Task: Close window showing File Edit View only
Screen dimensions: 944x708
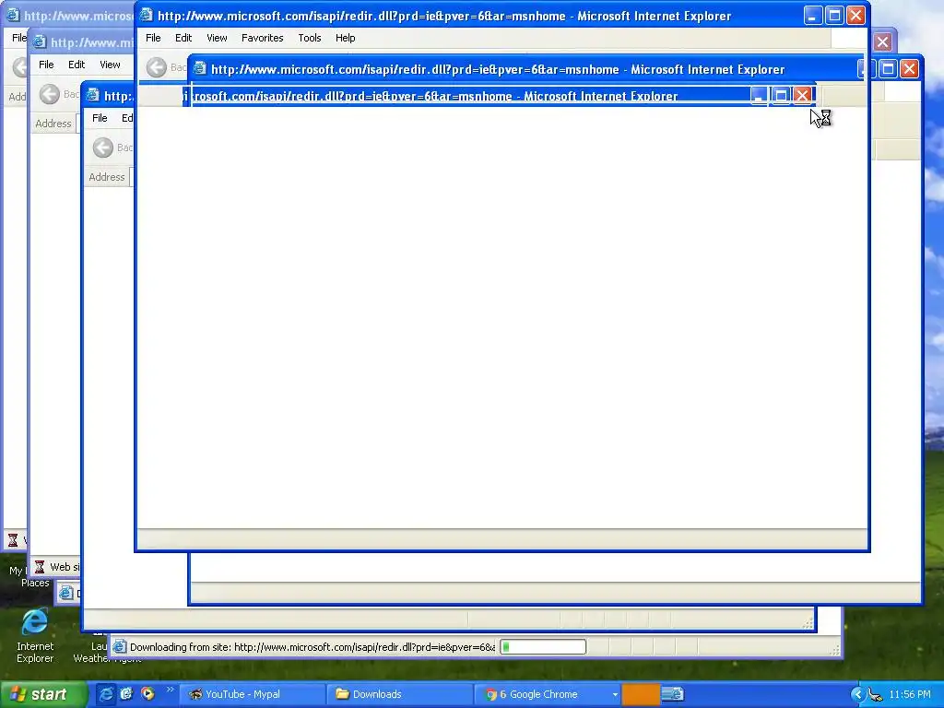Action: click(882, 42)
